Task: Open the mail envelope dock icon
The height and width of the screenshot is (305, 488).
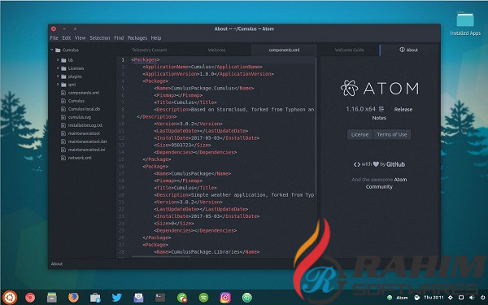Action: pos(138,298)
